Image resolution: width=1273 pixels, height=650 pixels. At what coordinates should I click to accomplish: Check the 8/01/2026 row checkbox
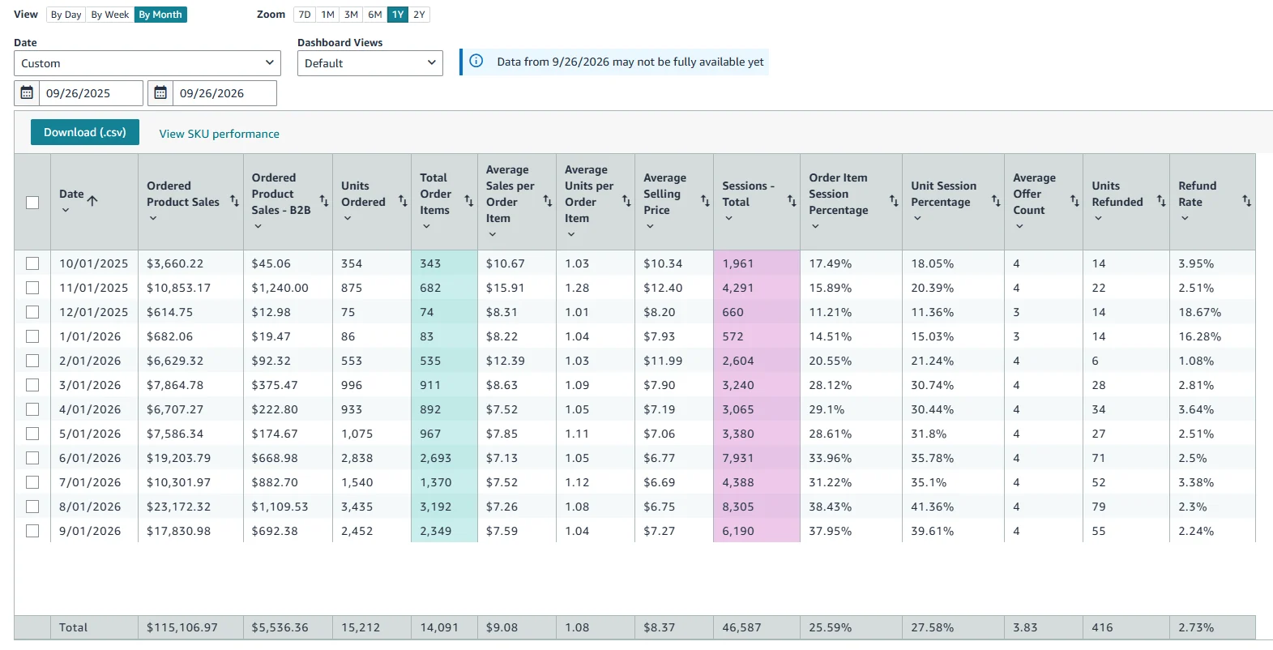(32, 507)
